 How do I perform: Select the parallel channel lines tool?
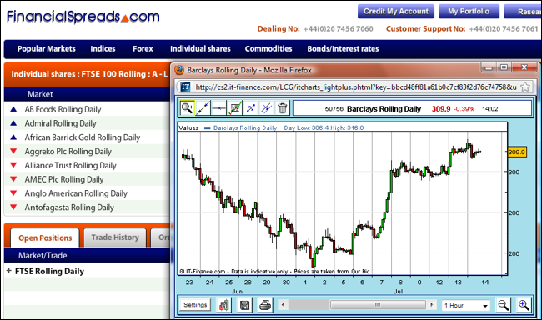pos(266,108)
